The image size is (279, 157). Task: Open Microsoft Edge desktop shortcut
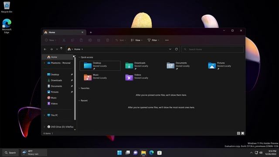coord(7,26)
